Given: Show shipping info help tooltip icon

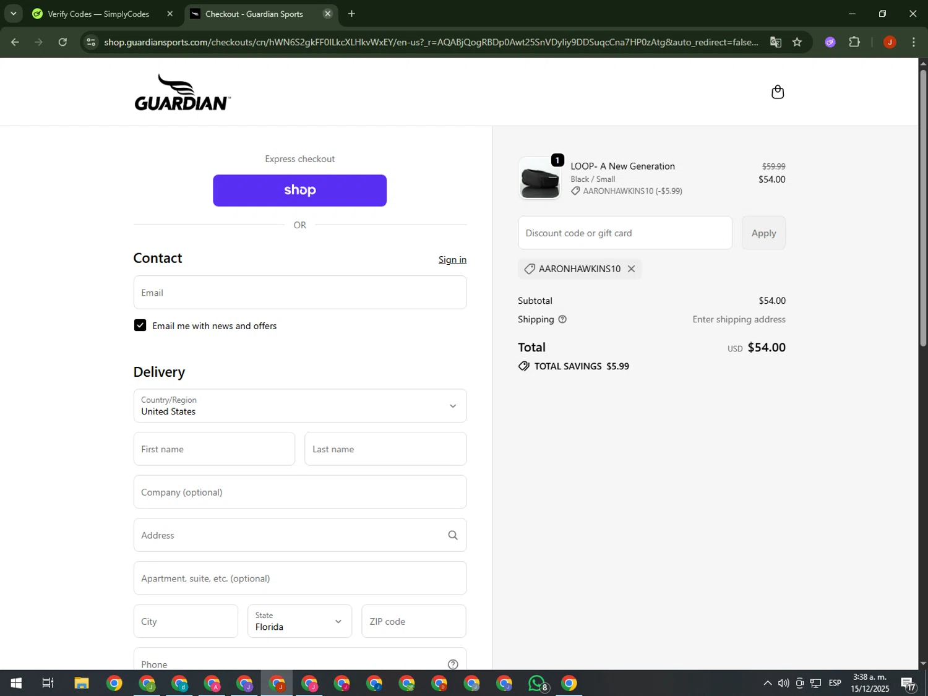Looking at the screenshot, I should [x=562, y=319].
